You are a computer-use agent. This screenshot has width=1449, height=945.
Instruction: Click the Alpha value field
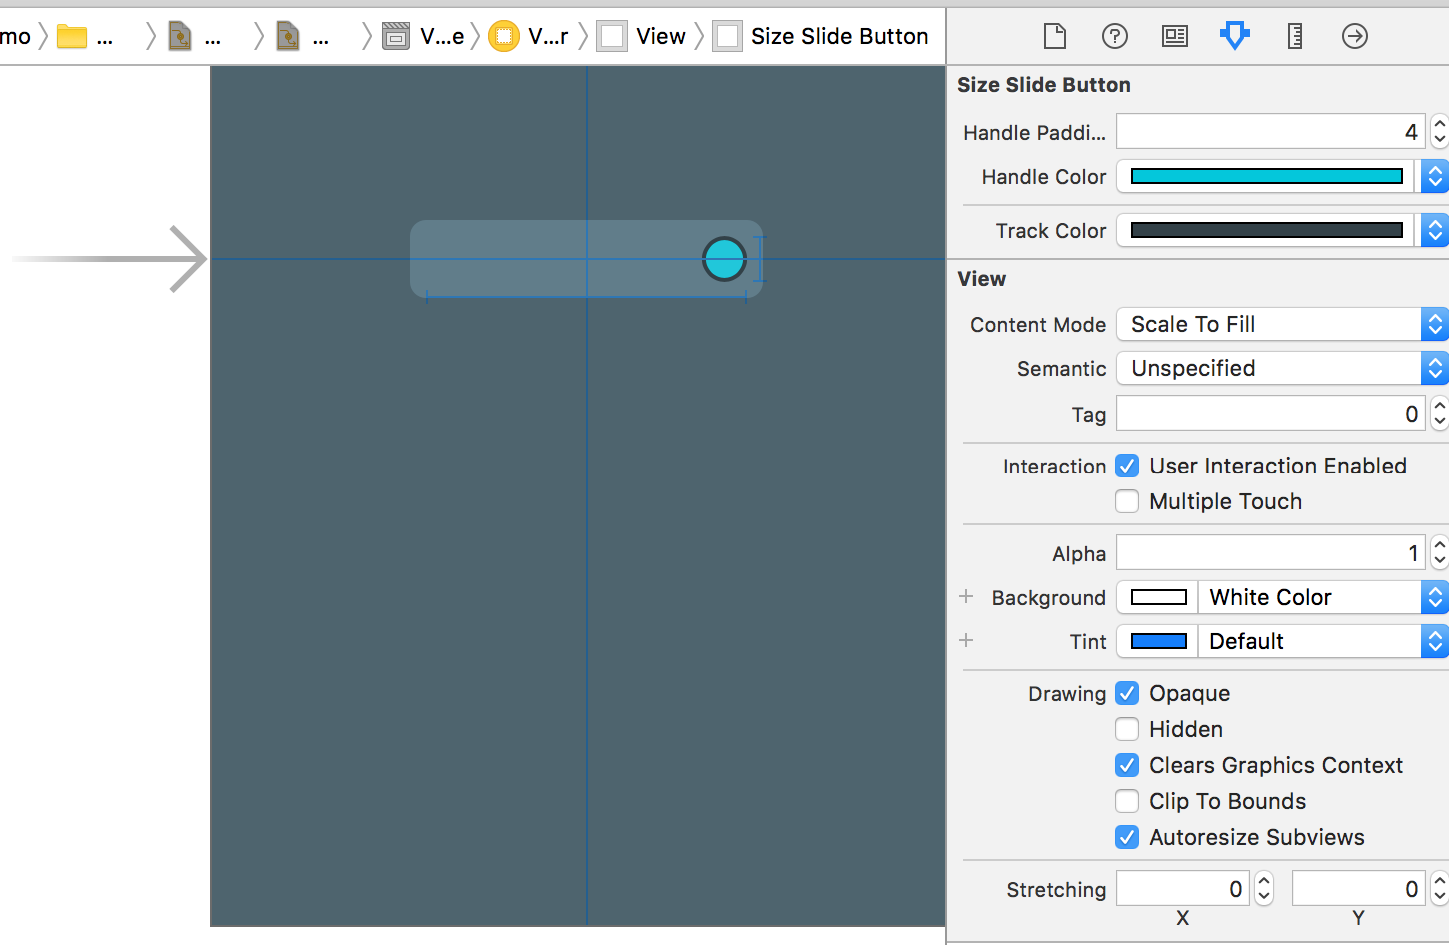(1272, 553)
